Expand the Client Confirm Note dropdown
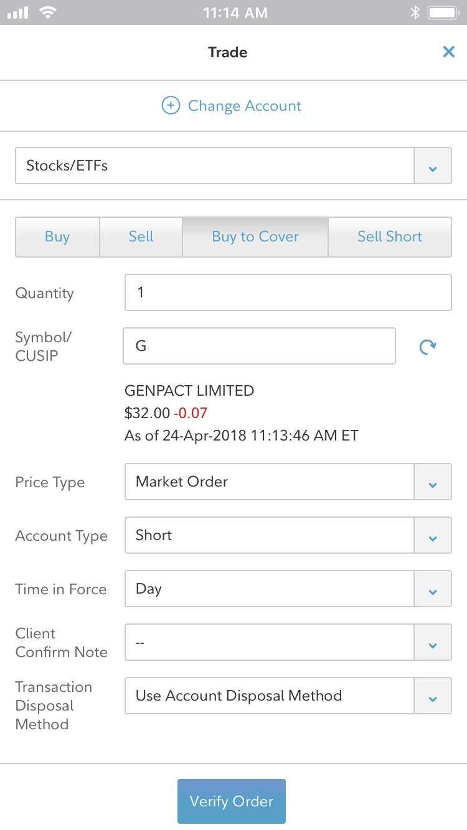The image size is (467, 830). click(x=433, y=643)
